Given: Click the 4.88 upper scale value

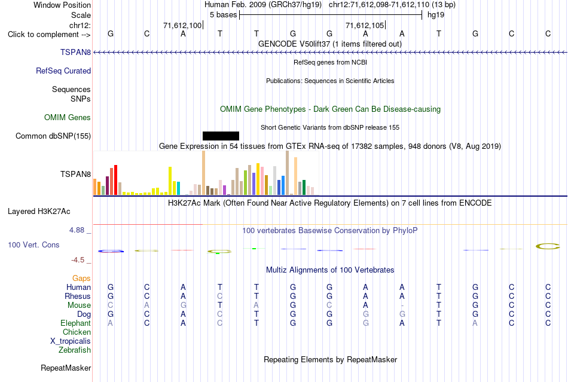Looking at the screenshot, I should (77, 230).
